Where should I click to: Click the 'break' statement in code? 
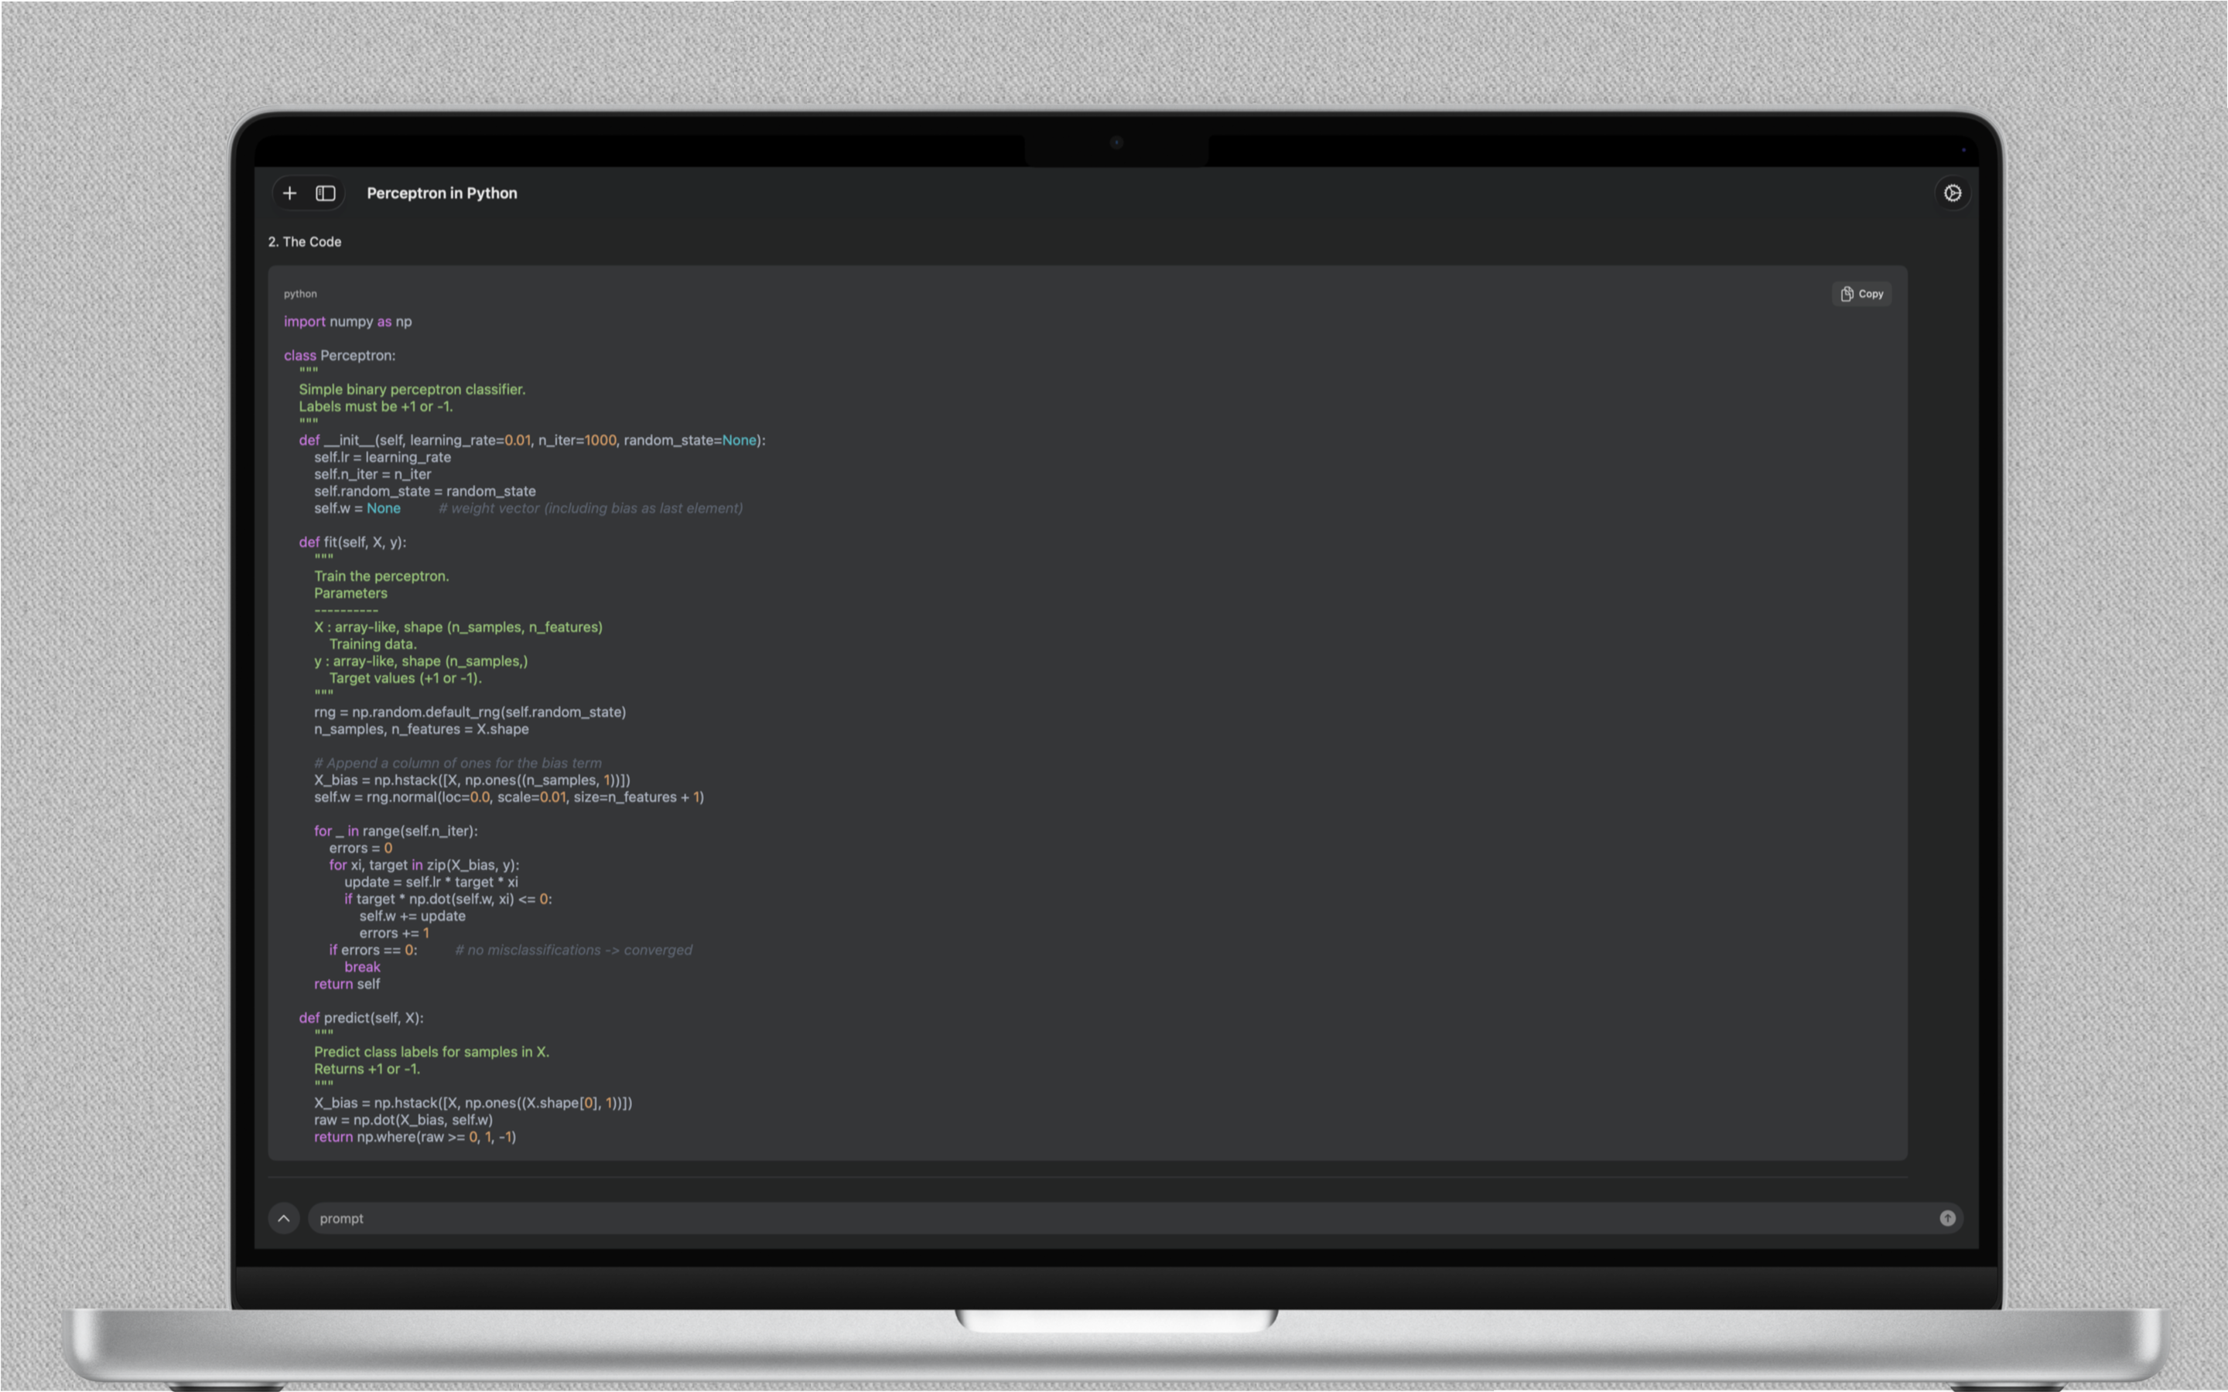tap(362, 967)
